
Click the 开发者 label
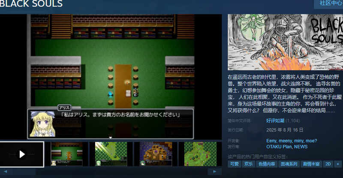(234, 141)
